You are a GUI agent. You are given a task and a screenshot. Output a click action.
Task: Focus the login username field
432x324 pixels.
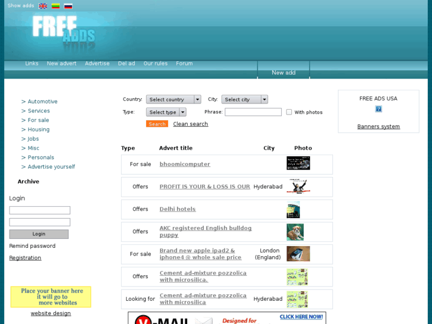click(x=40, y=210)
